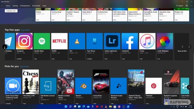The image size is (194, 109).
Task: Open the Facebook app tile
Action: [130, 46]
